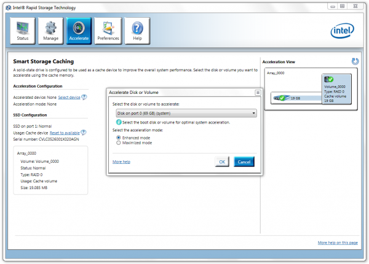
Task: Click Volume: Volume_0000 in array details
Action: coord(40,161)
